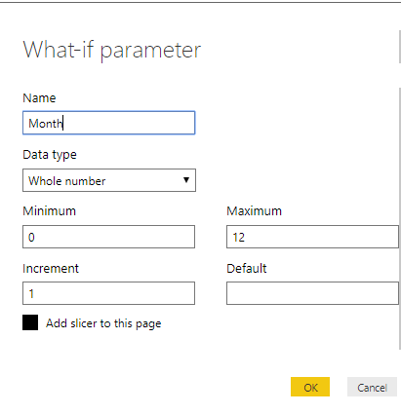This screenshot has width=401, height=414.
Task: Click the Increment value field
Action: tap(108, 293)
